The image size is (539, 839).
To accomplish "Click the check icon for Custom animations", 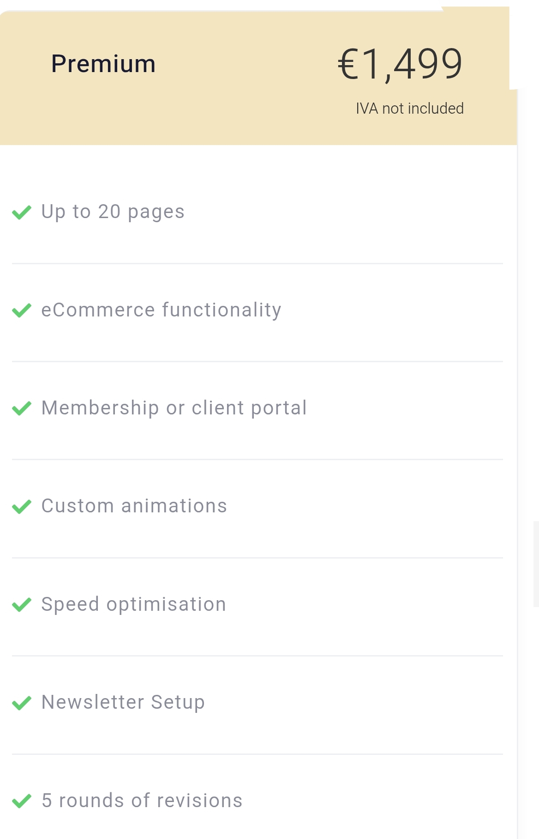I will coord(22,506).
